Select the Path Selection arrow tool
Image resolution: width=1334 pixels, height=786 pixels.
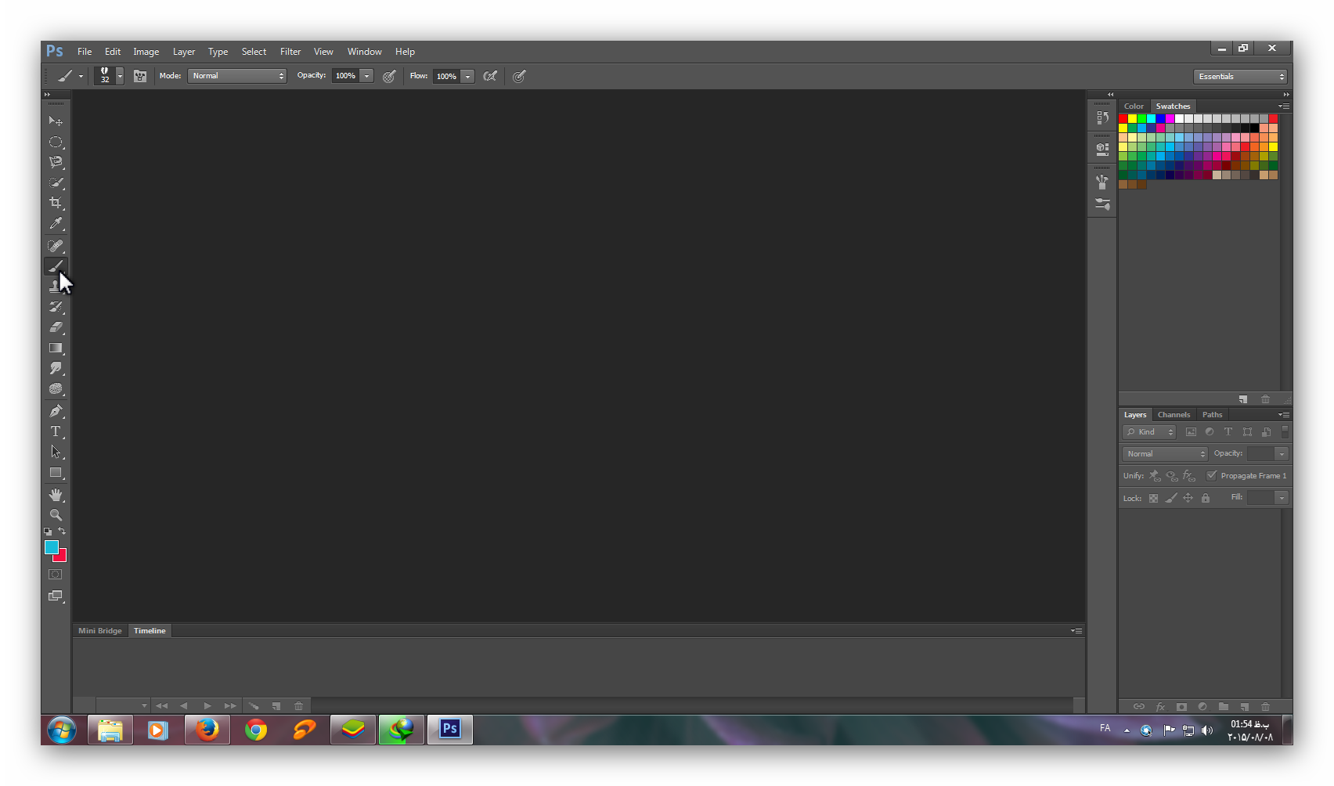point(56,452)
